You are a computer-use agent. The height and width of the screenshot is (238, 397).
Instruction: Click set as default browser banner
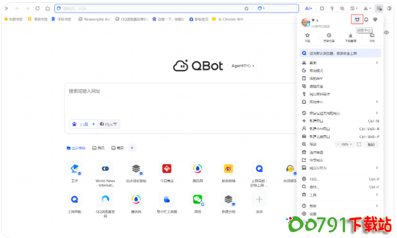(339, 53)
